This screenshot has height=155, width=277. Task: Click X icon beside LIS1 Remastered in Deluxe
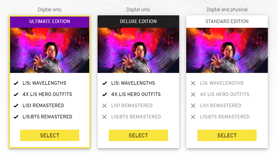104,106
